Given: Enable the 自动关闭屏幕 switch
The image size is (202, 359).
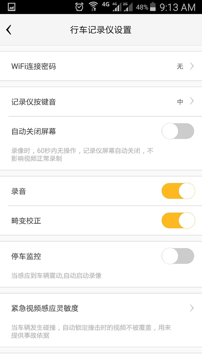Looking at the screenshot, I should (178, 131).
